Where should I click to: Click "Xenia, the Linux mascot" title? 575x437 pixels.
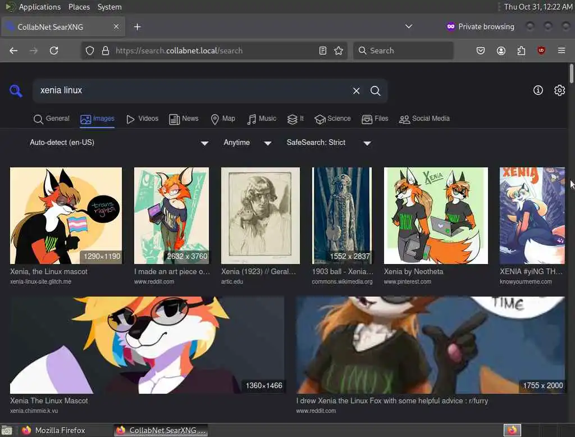49,272
